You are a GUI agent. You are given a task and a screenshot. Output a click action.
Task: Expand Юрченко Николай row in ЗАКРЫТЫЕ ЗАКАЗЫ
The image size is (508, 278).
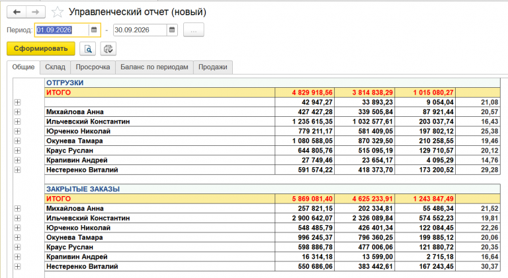pos(17,228)
